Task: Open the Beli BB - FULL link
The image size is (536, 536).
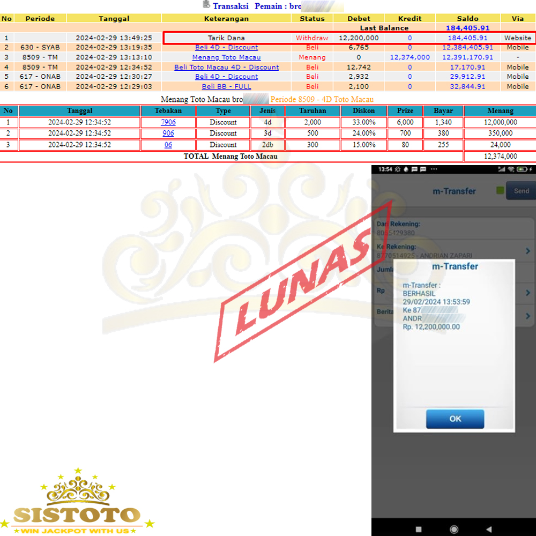Action: coord(226,86)
